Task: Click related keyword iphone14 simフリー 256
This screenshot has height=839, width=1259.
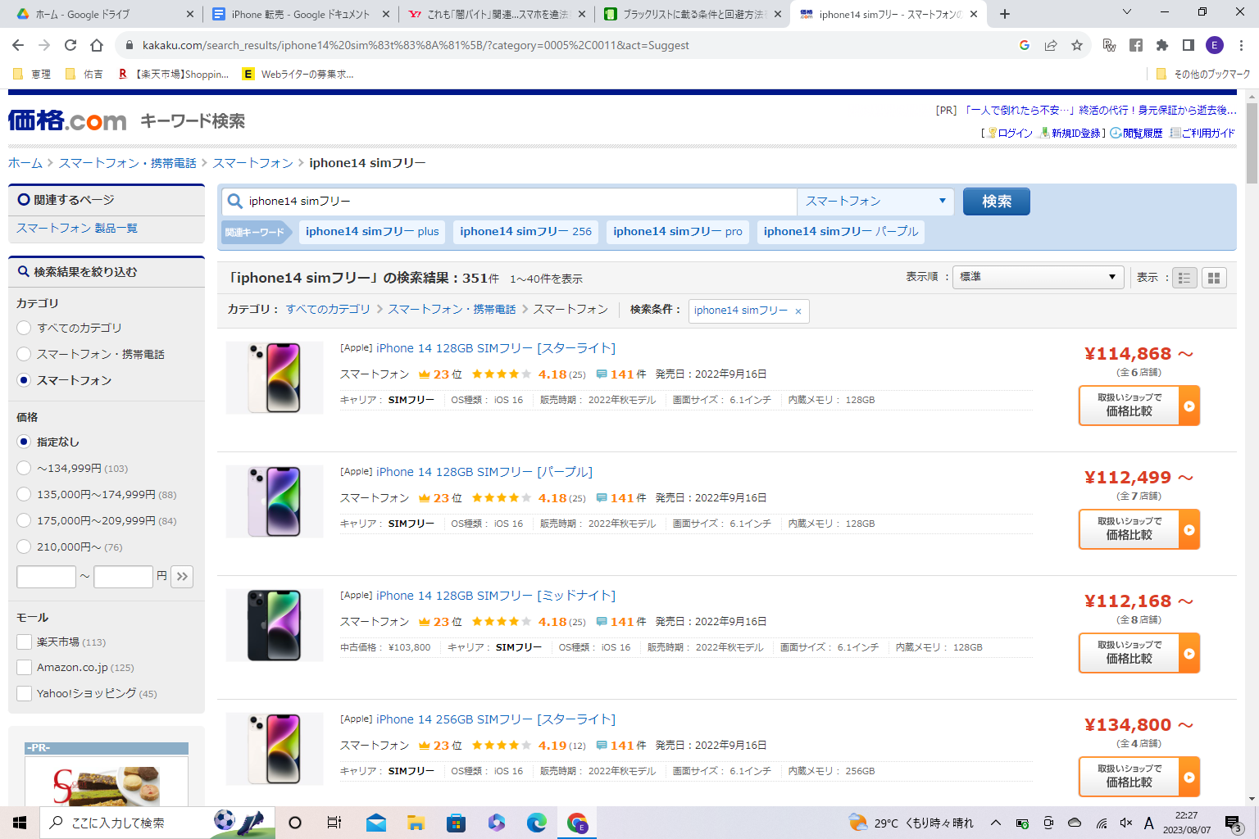Action: pos(525,232)
